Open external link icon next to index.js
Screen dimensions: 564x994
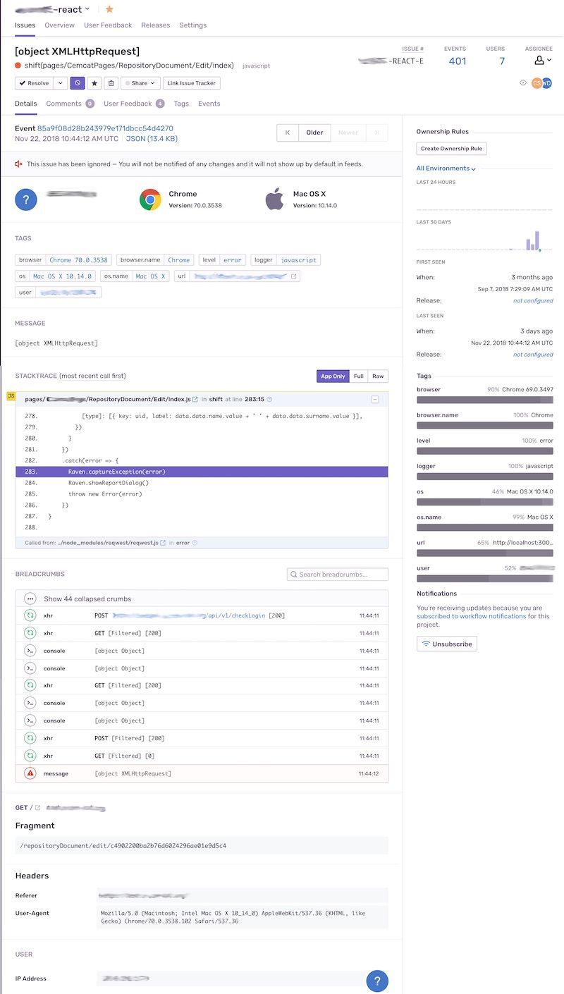[195, 400]
